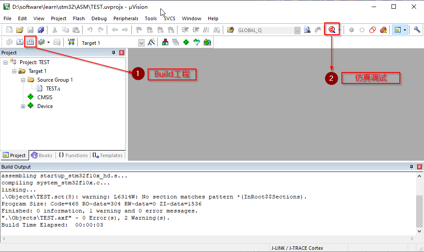Switch to the Functions tab
The height and width of the screenshot is (252, 424).
click(x=73, y=155)
